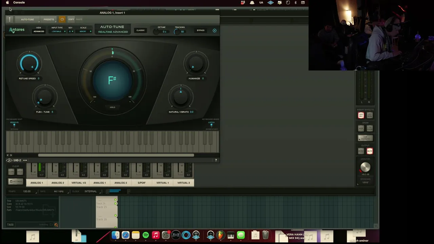The height and width of the screenshot is (244, 434).
Task: Toggle the CTRL ROOM show button
Action: (370, 128)
